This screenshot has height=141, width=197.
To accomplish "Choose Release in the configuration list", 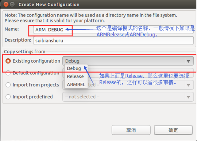I will (75, 76).
